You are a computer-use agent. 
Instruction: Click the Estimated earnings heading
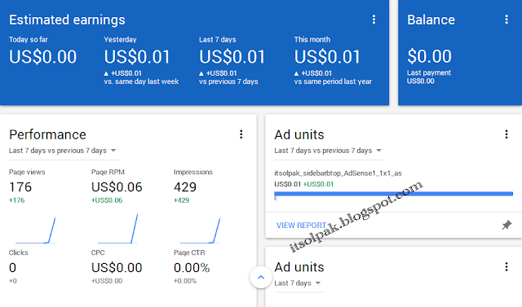(x=67, y=20)
